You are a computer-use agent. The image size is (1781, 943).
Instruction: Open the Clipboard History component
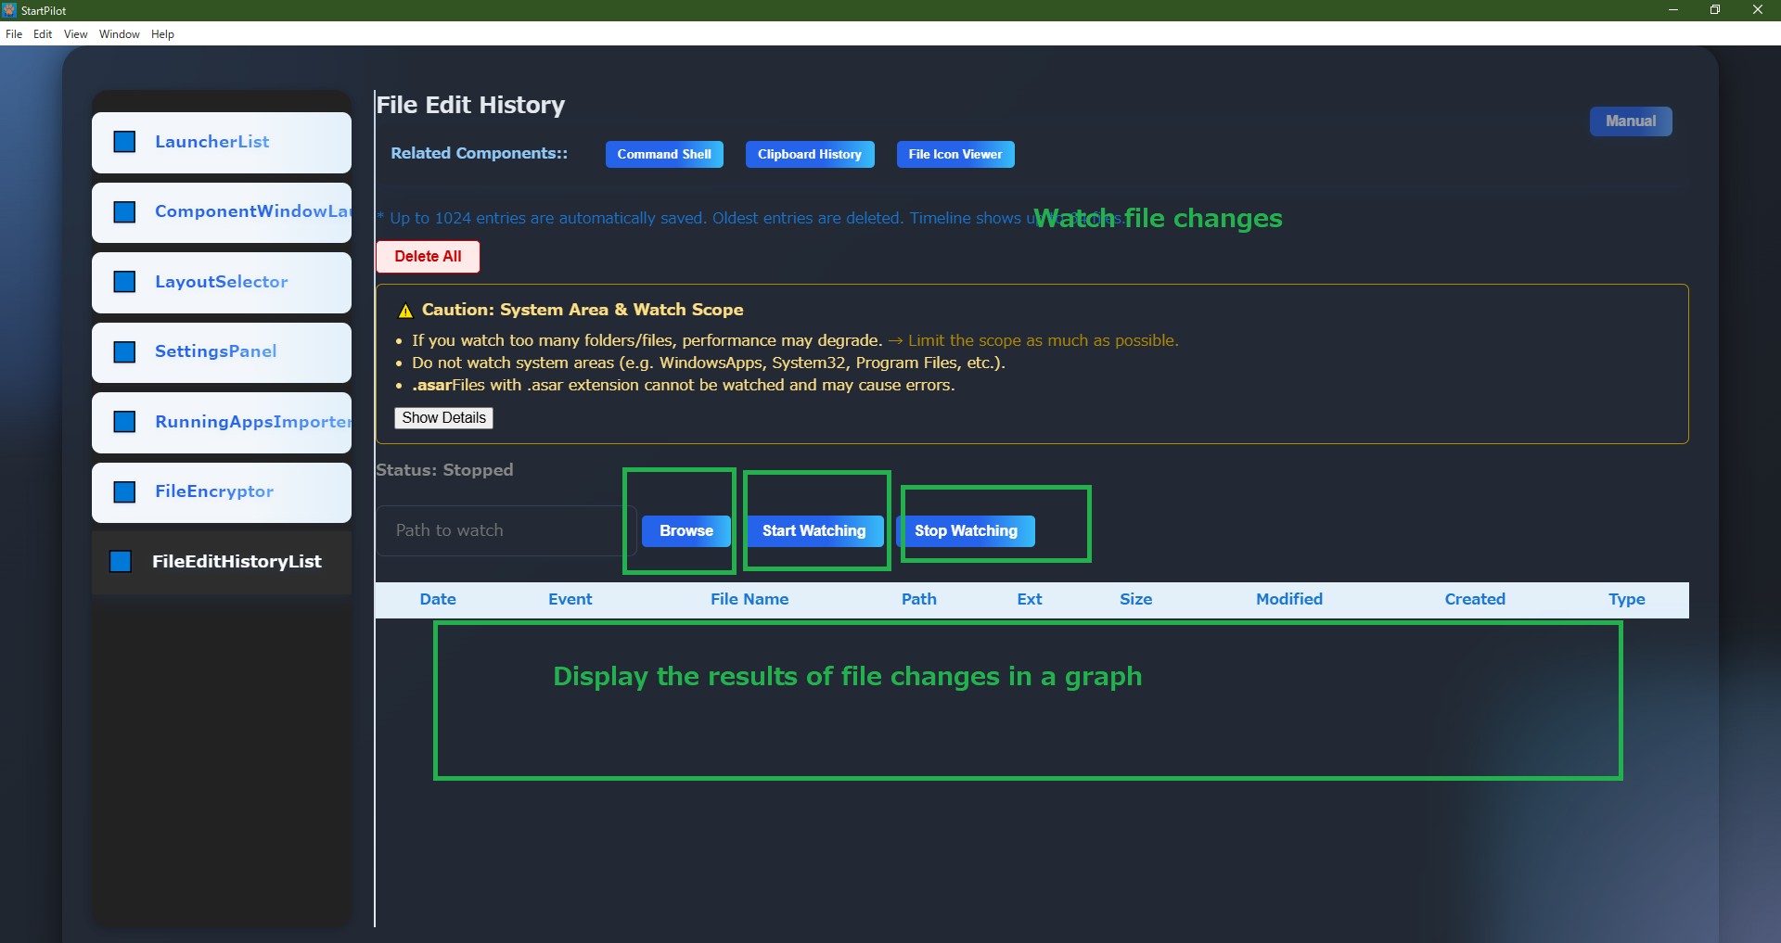[x=809, y=155]
